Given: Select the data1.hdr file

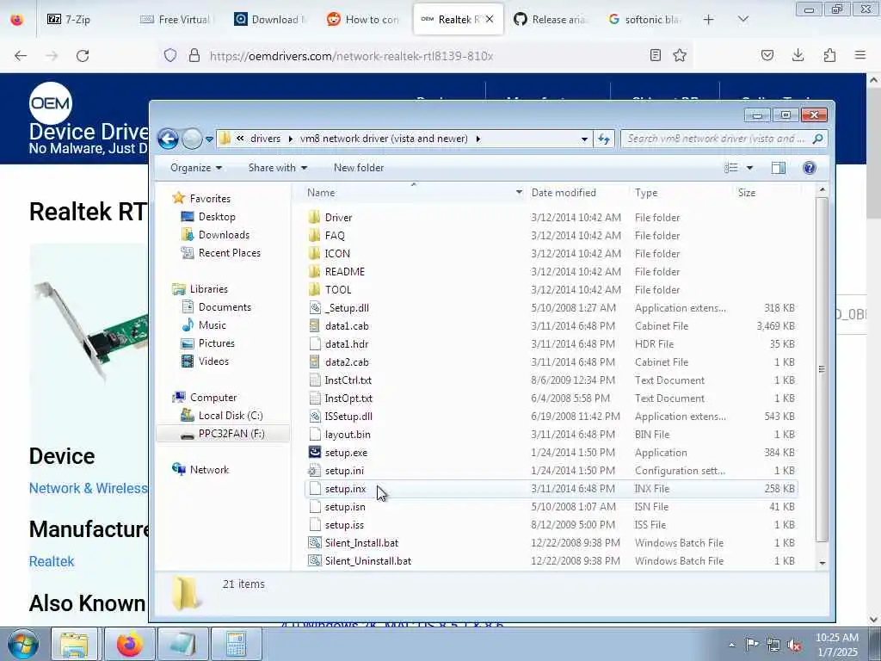Looking at the screenshot, I should (x=347, y=344).
